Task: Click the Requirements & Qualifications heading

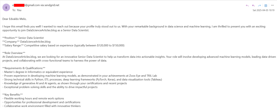Action: 24,68
